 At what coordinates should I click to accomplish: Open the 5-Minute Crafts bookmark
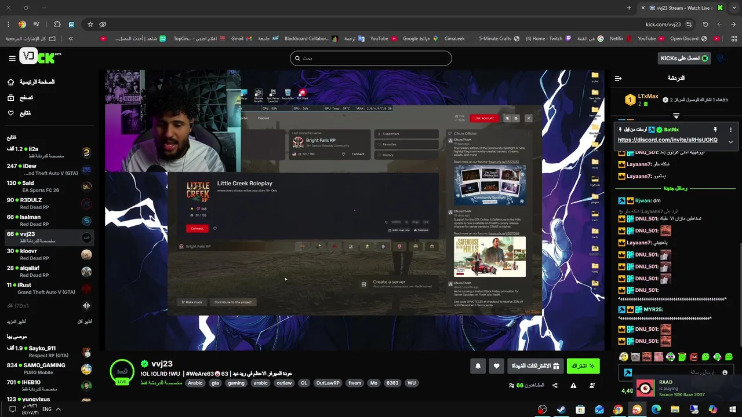pyautogui.click(x=499, y=39)
